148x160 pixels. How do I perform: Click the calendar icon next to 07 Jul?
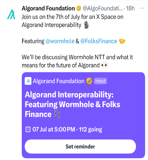click(28, 129)
